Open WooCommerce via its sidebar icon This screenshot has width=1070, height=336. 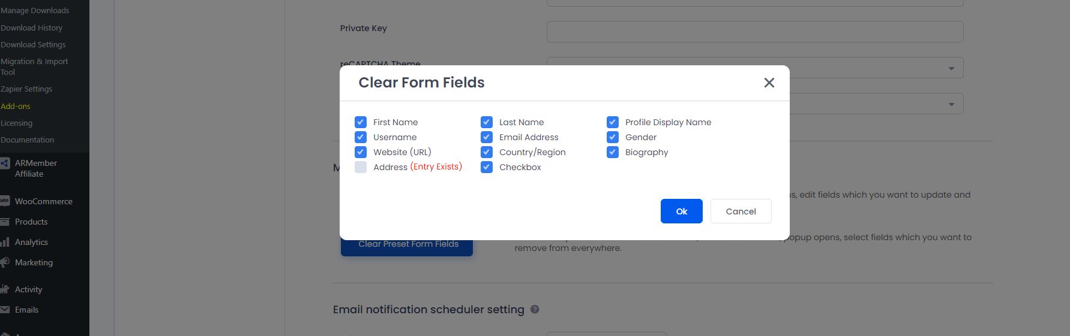coord(5,201)
